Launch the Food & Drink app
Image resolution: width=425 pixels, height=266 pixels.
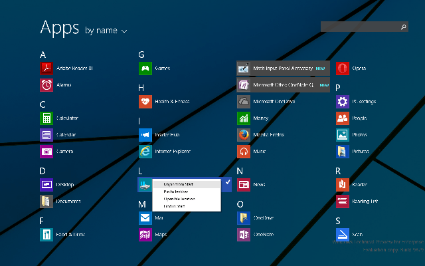pos(62,235)
